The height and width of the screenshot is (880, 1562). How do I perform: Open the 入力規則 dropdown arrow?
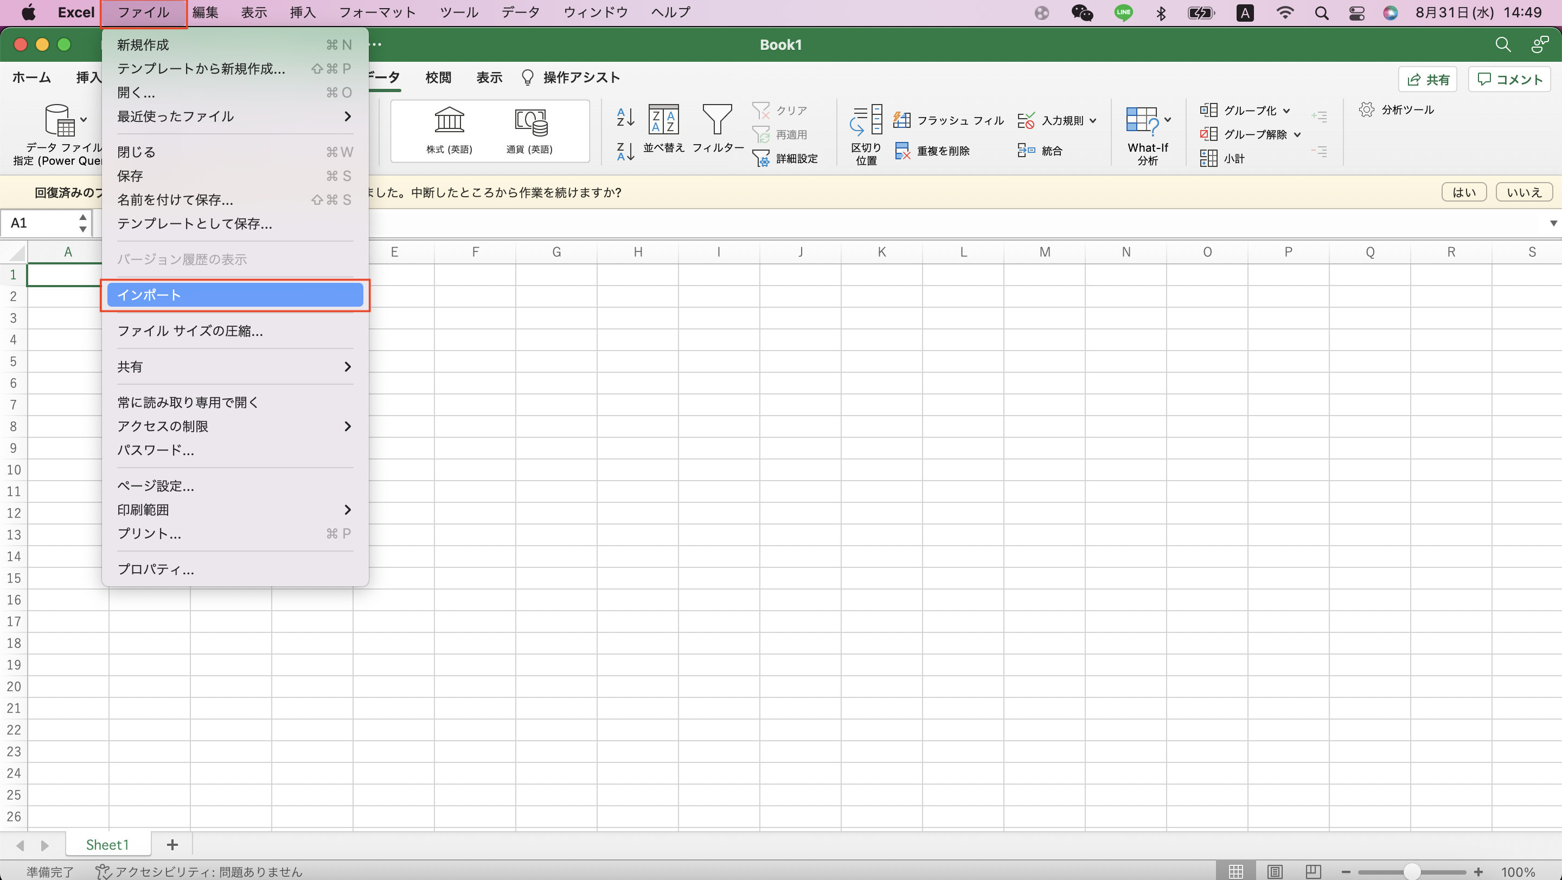click(x=1093, y=120)
